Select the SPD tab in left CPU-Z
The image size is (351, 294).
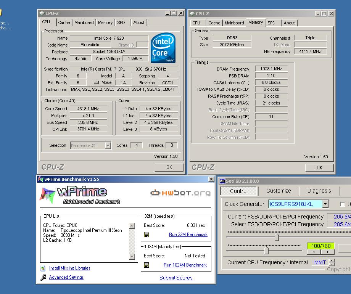[121, 22]
